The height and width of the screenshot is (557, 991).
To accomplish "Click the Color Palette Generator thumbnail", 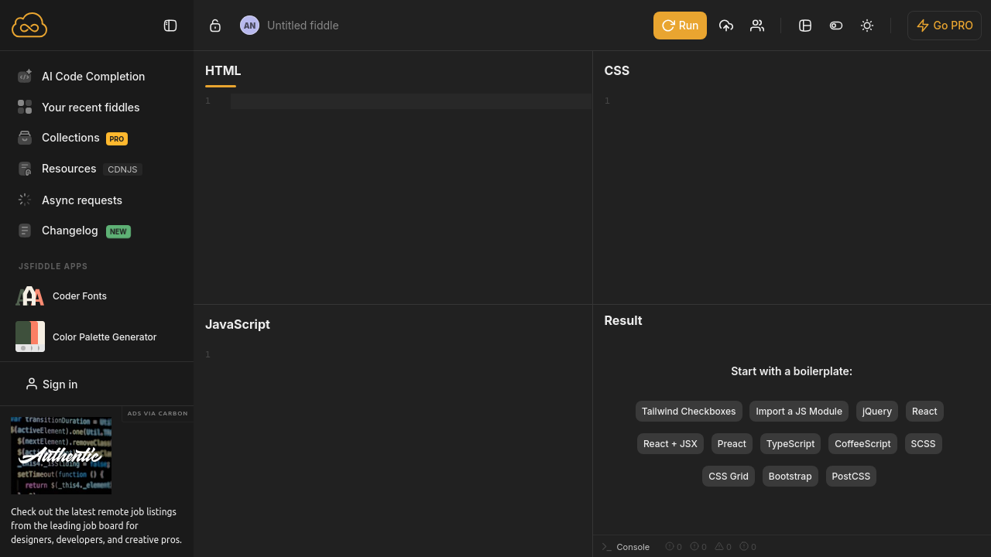I will 30,337.
